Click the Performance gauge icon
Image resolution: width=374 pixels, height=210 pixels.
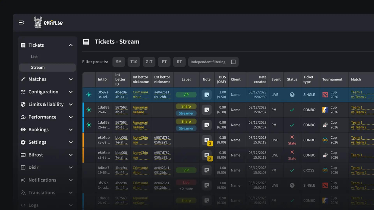(23, 117)
